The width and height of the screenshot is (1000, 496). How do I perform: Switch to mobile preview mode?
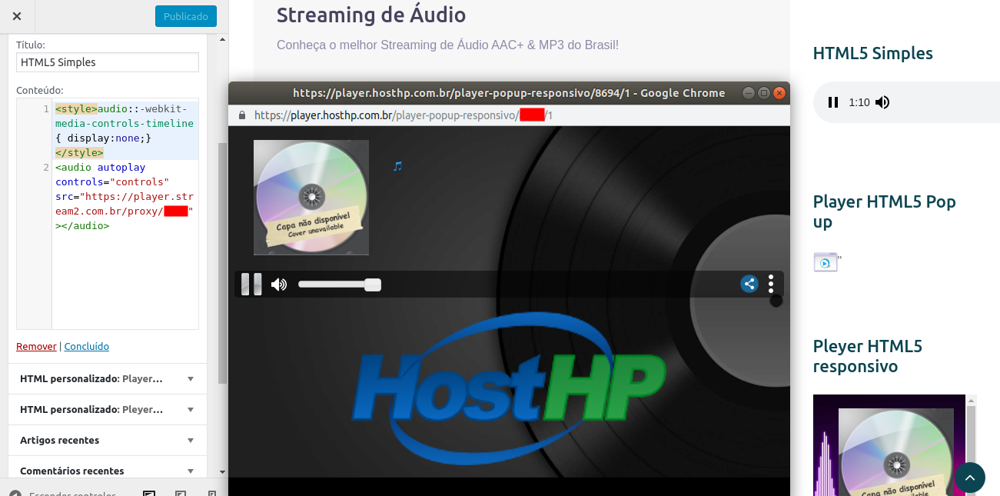pos(211,493)
